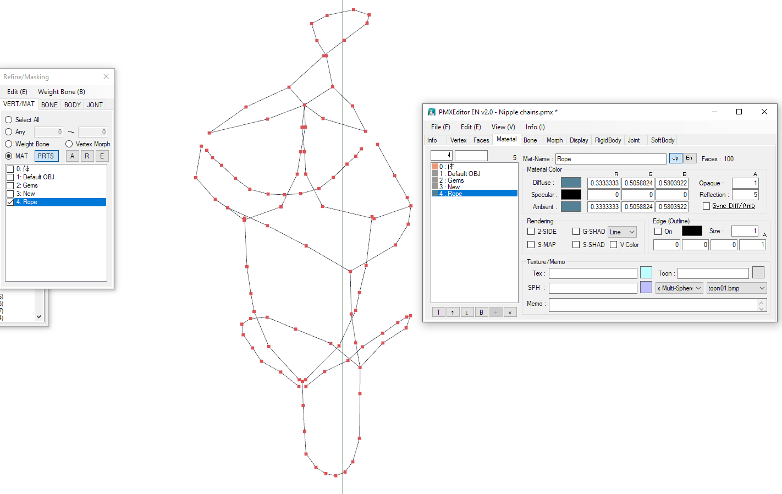Open the Multi-Sphere mode dropdown
782x494 pixels.
tap(679, 288)
